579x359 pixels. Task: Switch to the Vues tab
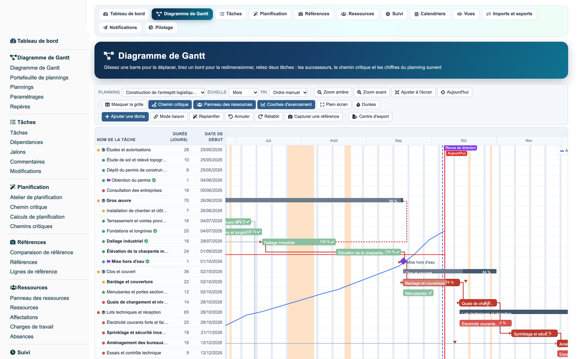coord(466,14)
